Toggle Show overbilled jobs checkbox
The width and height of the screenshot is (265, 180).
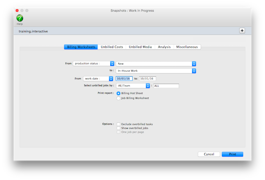pyautogui.click(x=119, y=128)
